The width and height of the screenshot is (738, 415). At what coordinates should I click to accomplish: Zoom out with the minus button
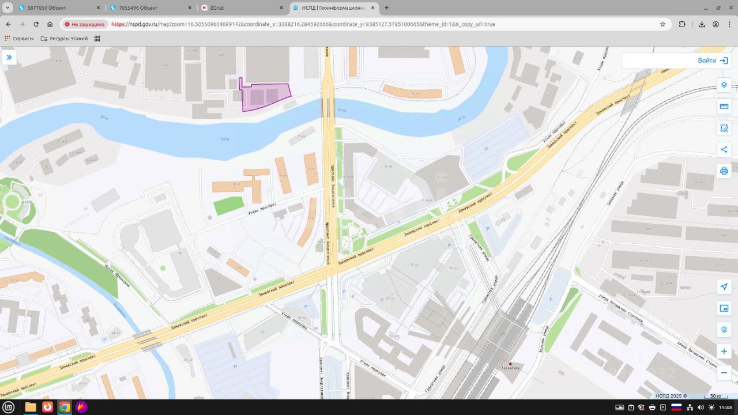click(724, 373)
